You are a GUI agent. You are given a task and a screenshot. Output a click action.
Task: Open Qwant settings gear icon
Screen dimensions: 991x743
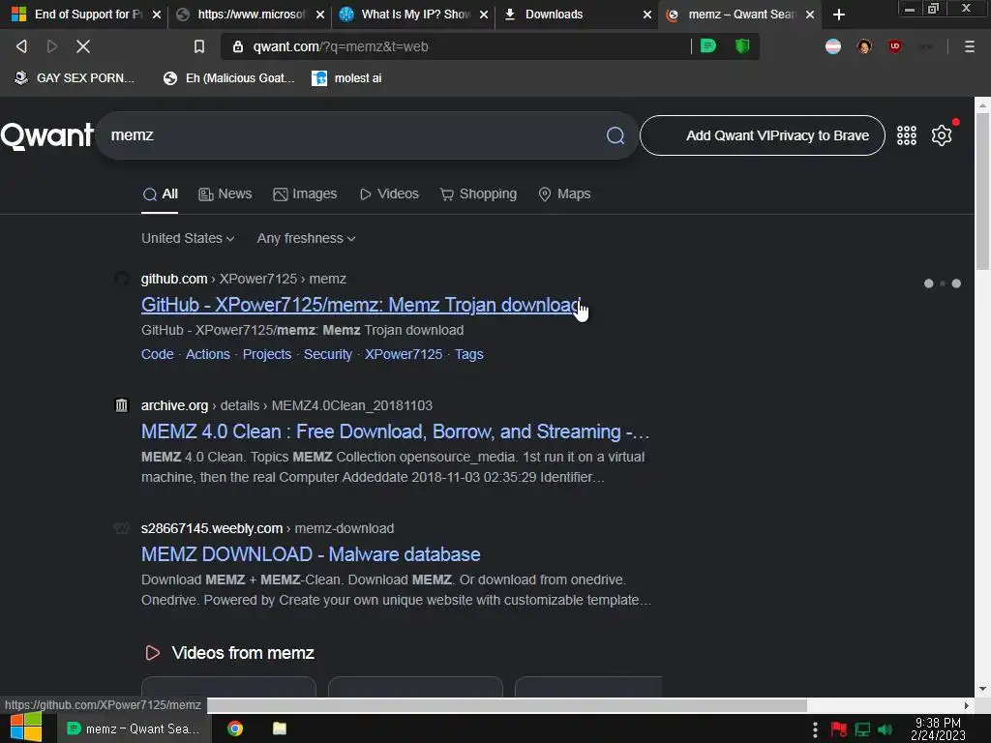(x=941, y=135)
